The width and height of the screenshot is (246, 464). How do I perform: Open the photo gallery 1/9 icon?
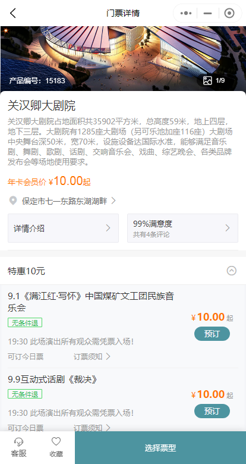[207, 80]
